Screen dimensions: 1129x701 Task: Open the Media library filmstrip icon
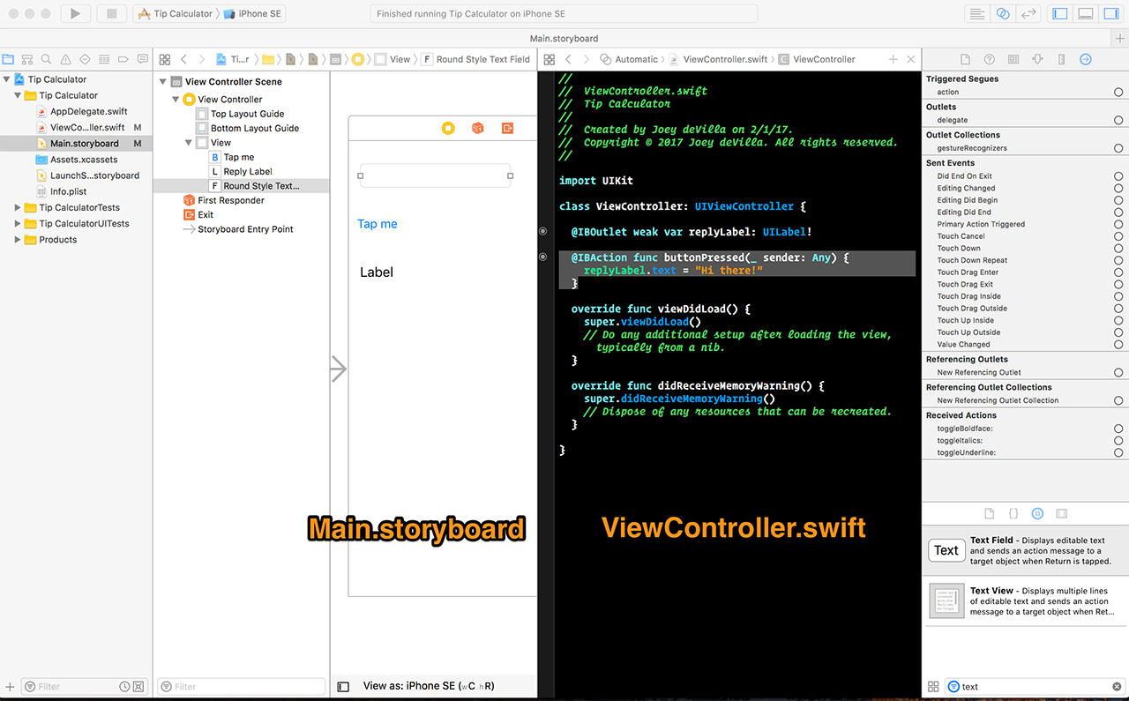(1061, 513)
